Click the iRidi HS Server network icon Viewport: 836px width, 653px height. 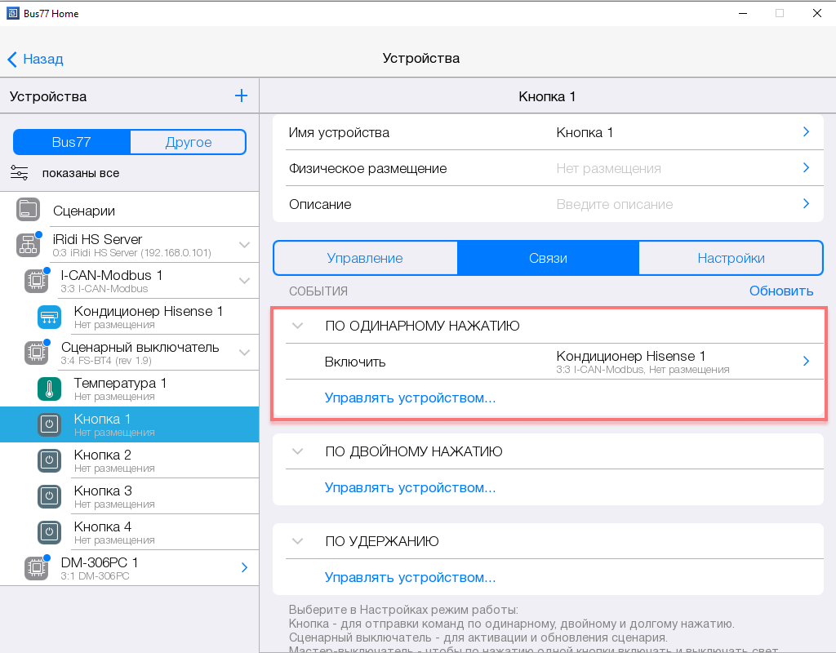[28, 245]
